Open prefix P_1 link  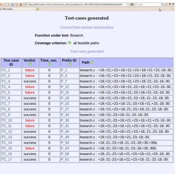[64, 70]
